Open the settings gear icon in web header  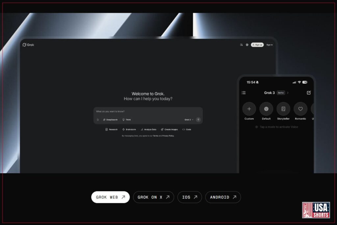click(247, 45)
